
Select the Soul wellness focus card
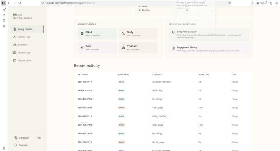(97, 48)
